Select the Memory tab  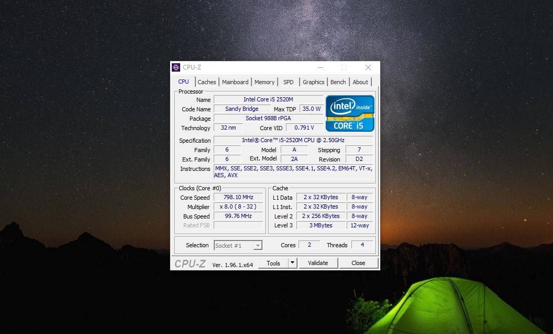[264, 82]
